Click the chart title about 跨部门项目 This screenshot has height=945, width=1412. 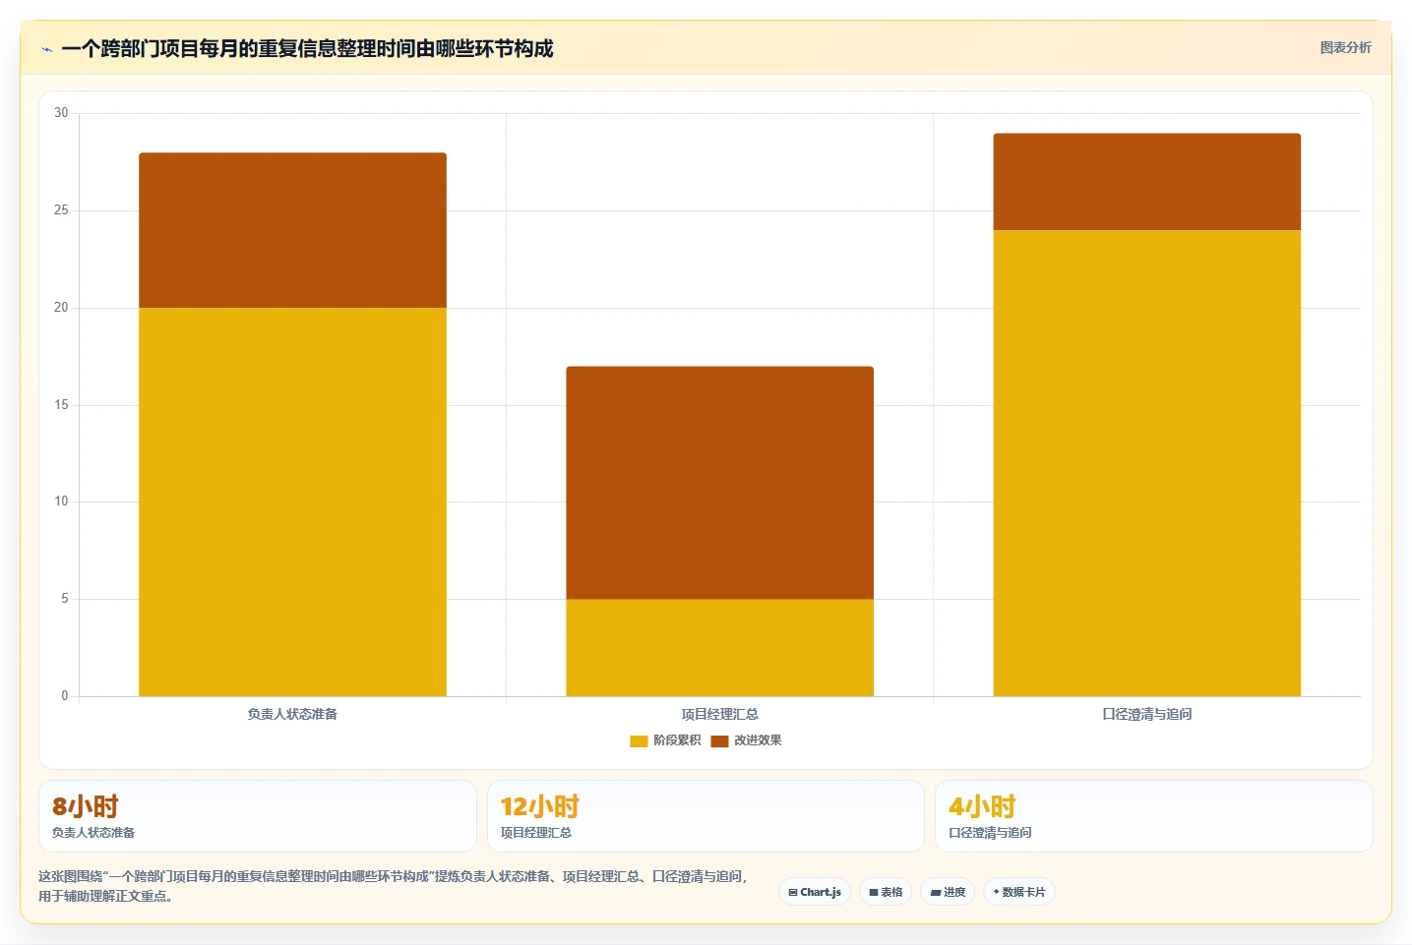(x=307, y=48)
